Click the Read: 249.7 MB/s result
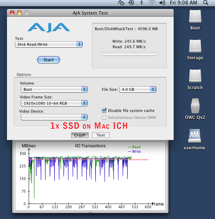The height and width of the screenshot is (219, 215). [x=129, y=47]
